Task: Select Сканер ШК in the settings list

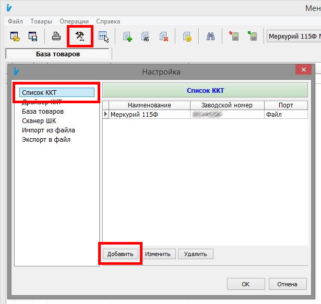Action: pos(39,121)
